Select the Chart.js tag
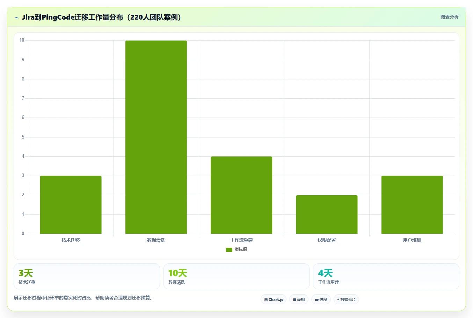The height and width of the screenshot is (318, 473). (x=274, y=299)
